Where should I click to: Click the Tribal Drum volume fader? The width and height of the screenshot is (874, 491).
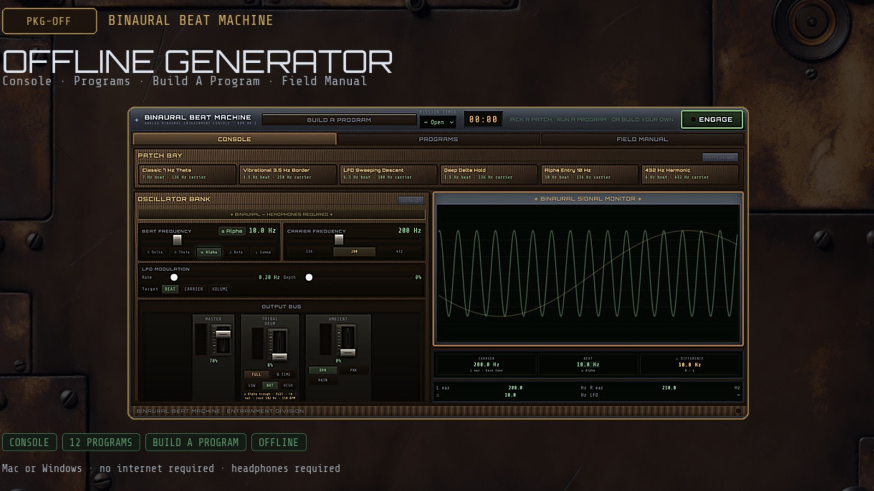tap(279, 356)
